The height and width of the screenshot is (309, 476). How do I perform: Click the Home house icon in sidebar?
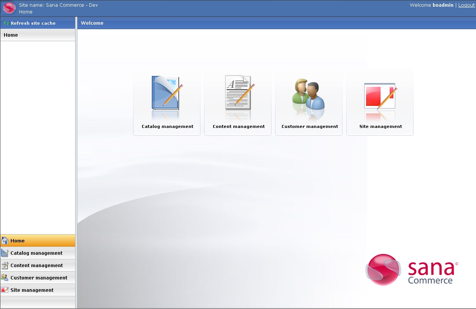click(x=5, y=241)
